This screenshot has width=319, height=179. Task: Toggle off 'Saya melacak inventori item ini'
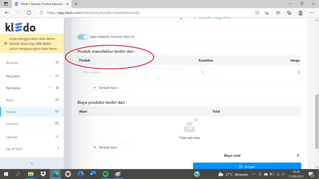click(x=83, y=37)
